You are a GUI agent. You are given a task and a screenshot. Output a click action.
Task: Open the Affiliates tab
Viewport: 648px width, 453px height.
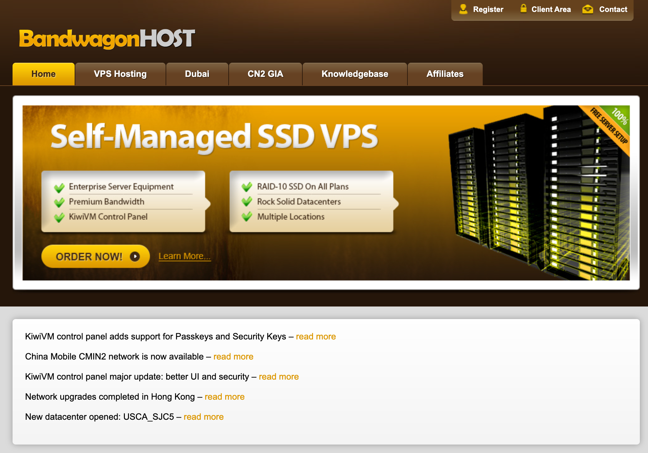point(445,74)
